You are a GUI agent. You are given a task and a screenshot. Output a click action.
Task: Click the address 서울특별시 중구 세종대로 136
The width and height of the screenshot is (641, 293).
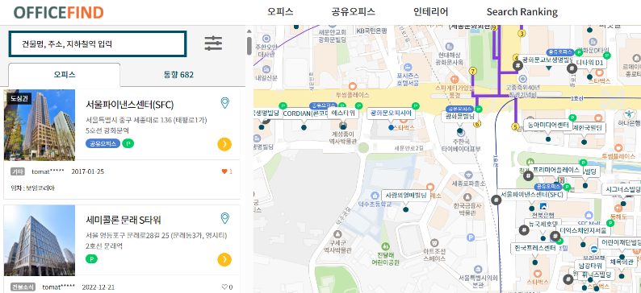pos(147,120)
